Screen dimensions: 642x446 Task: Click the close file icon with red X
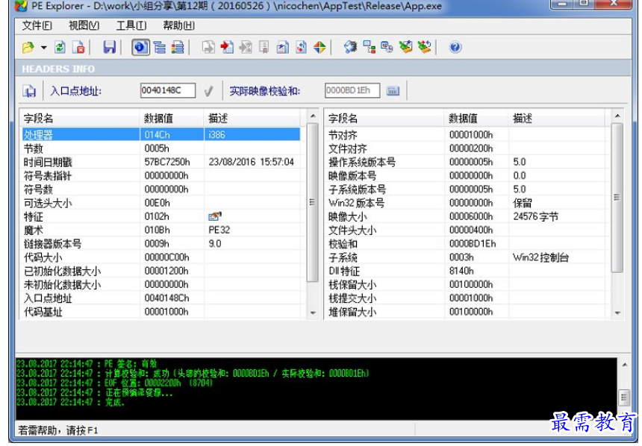[x=78, y=48]
